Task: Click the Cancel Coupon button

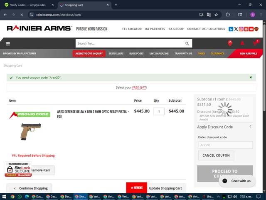Action: pyautogui.click(x=216, y=155)
